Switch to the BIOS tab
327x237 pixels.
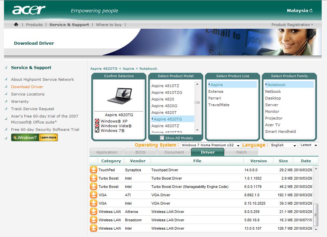coord(140,152)
